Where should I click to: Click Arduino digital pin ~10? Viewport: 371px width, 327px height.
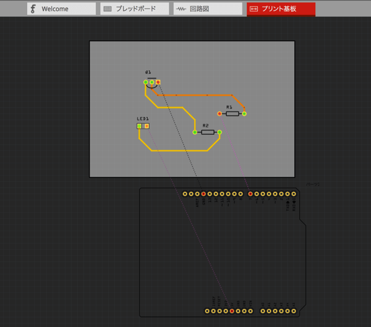click(x=228, y=194)
